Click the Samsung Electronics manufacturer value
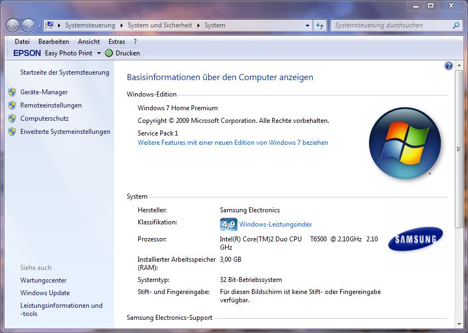Image resolution: width=468 pixels, height=333 pixels. pyautogui.click(x=250, y=210)
